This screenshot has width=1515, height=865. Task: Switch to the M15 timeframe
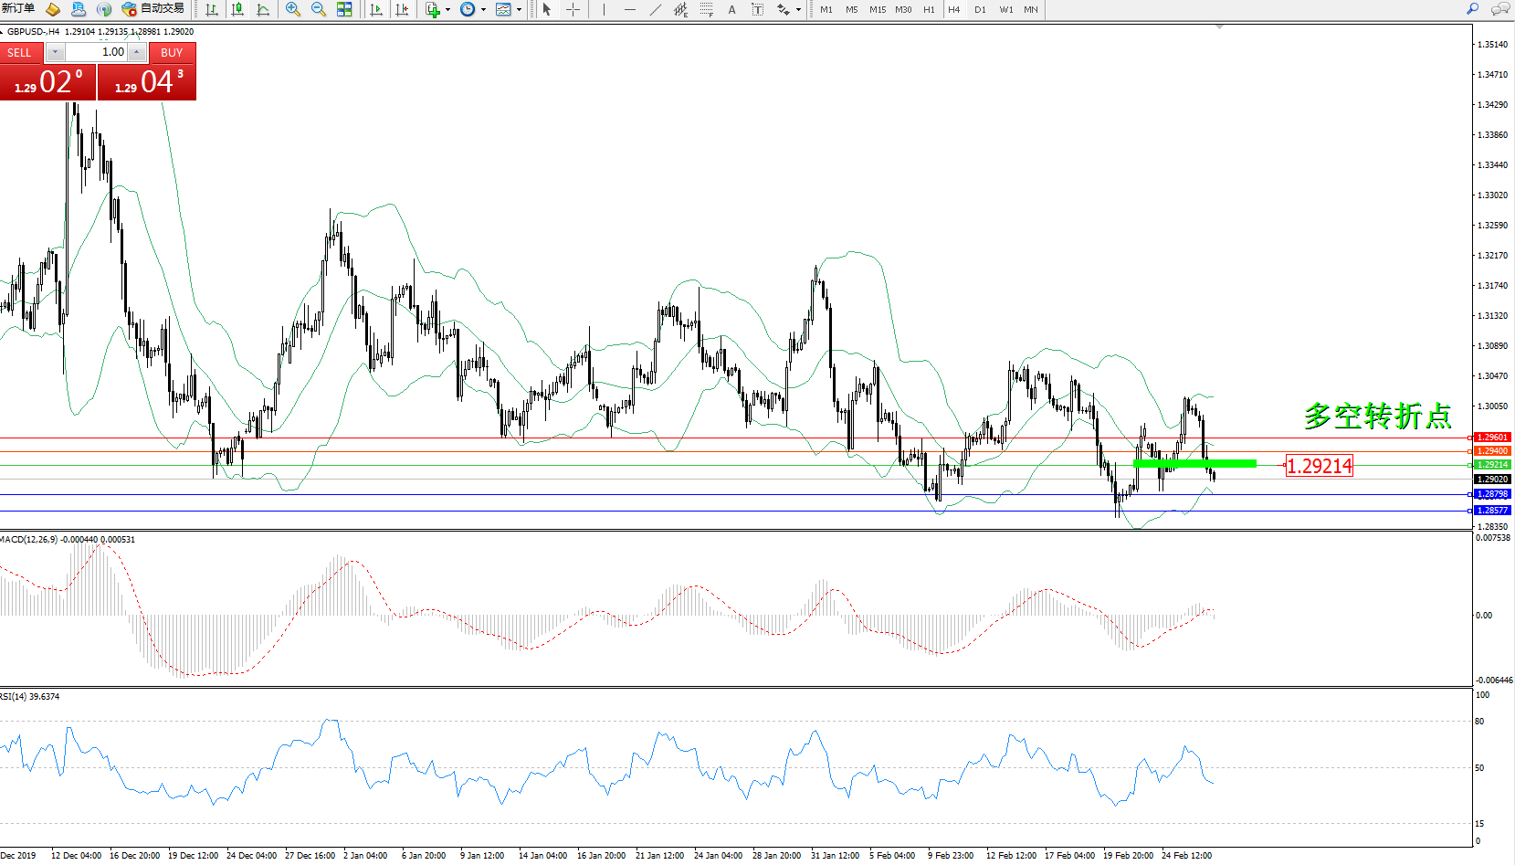tap(877, 9)
